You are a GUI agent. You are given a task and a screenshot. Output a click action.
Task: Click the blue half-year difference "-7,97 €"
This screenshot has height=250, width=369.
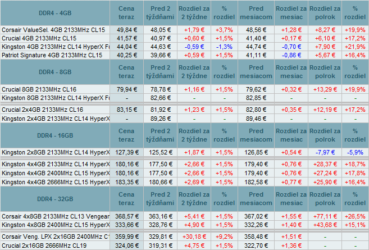coord(325,153)
